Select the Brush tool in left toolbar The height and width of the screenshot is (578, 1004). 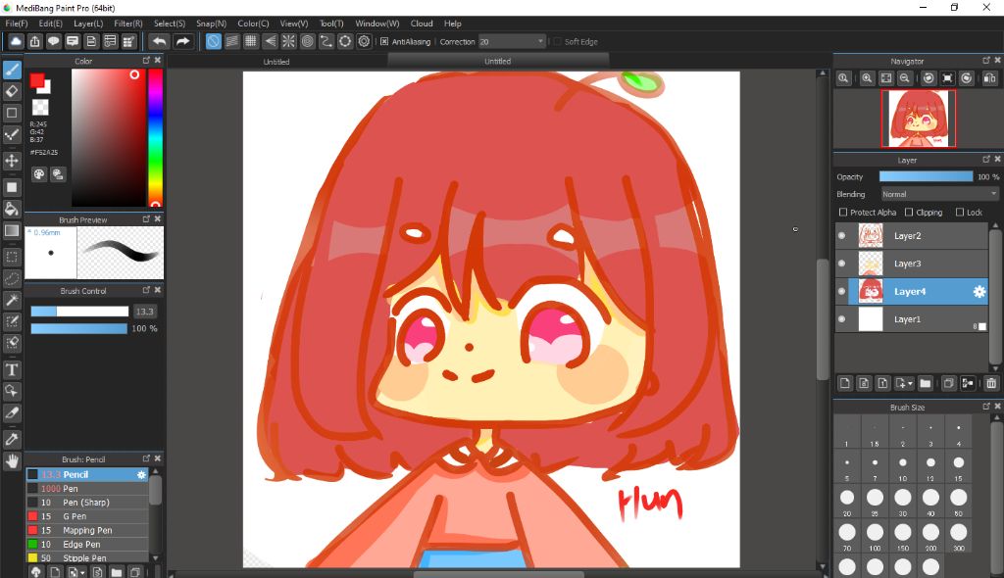(12, 70)
